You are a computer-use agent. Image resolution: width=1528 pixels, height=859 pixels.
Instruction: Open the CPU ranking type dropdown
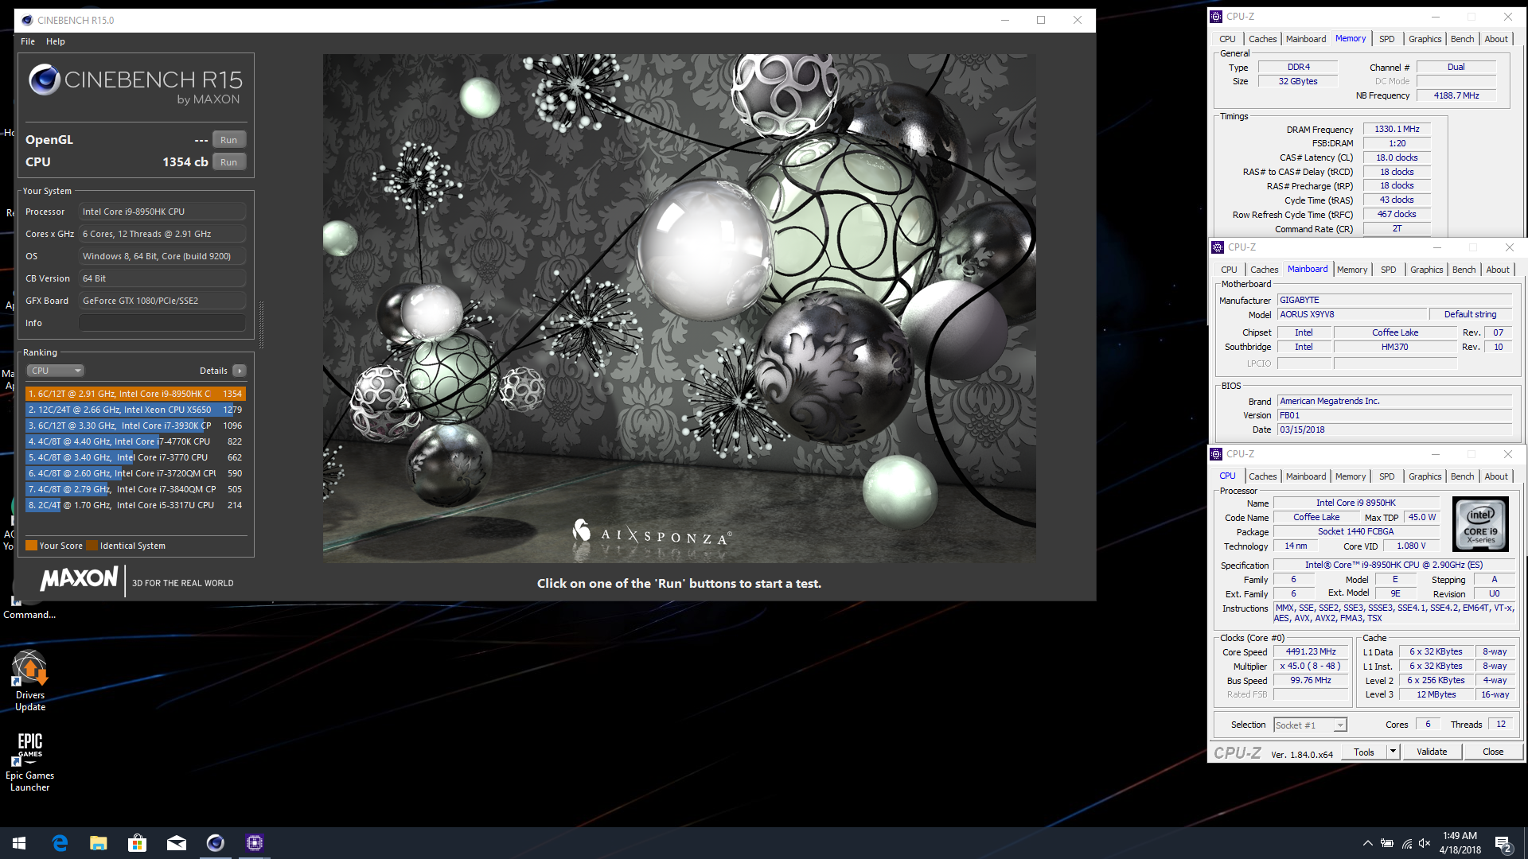tap(55, 371)
